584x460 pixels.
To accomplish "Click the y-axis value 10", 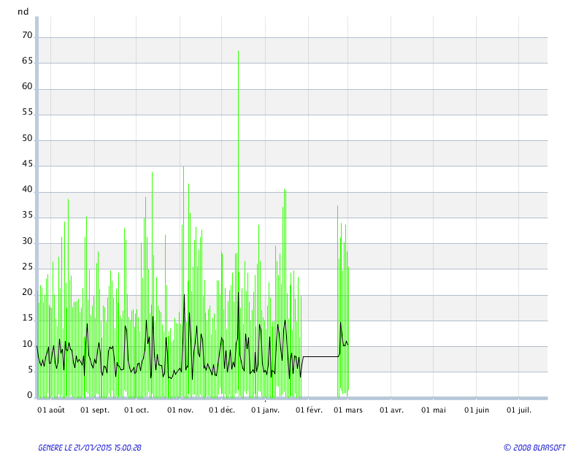I will point(27,344).
